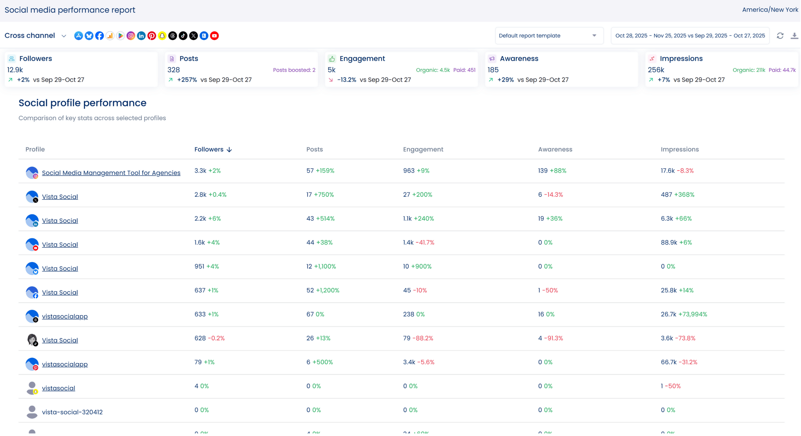Select the Instagram channel icon
Viewport: 801px width, 436px height.
tap(131, 36)
